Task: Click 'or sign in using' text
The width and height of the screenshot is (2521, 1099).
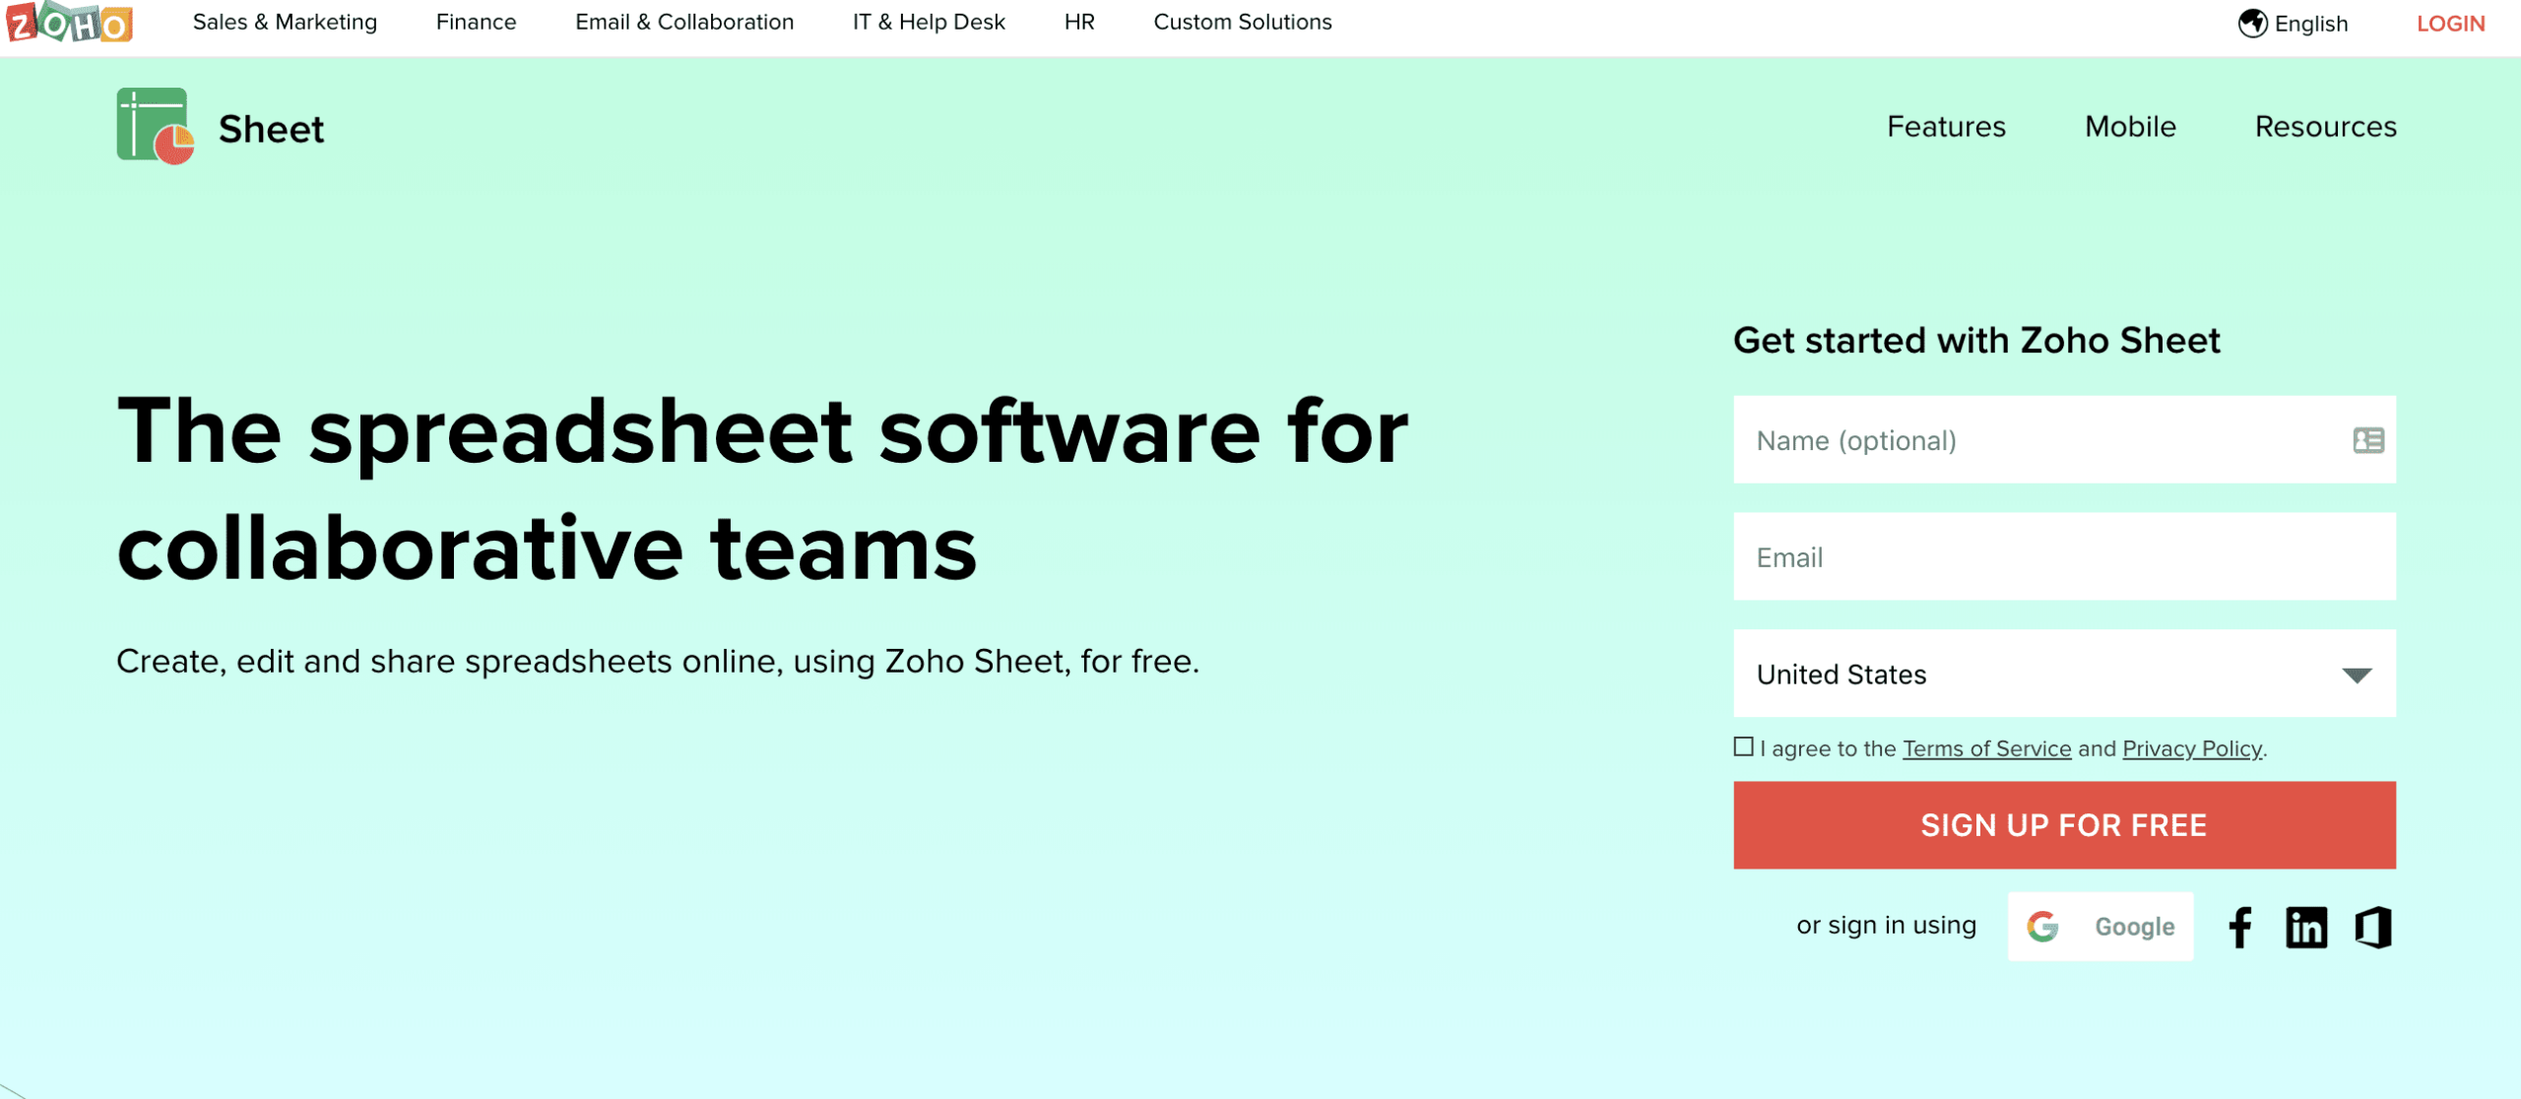Action: (x=1886, y=925)
